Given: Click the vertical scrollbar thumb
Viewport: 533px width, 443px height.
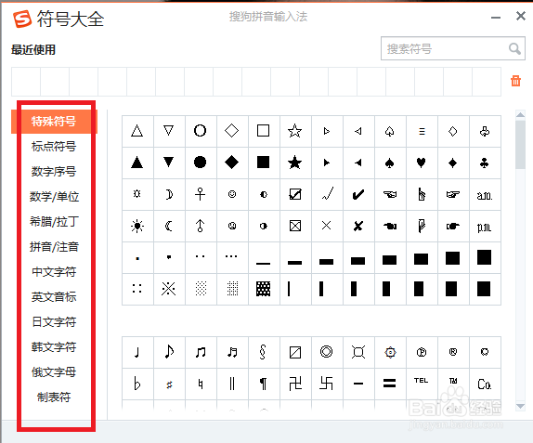Looking at the screenshot, I should point(520,145).
